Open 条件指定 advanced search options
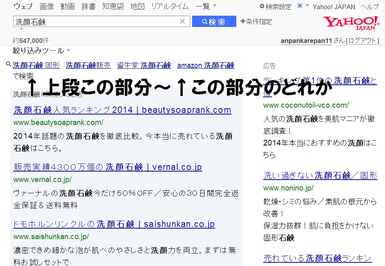385x266 pixels. [256, 22]
